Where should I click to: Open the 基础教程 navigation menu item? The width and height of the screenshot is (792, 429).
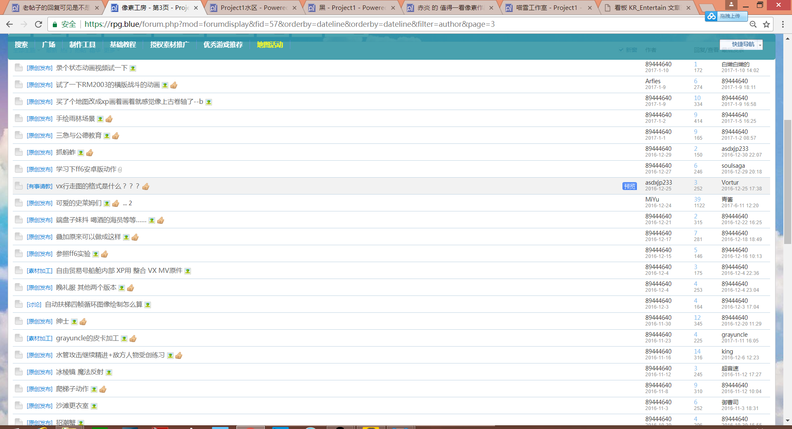click(x=123, y=45)
